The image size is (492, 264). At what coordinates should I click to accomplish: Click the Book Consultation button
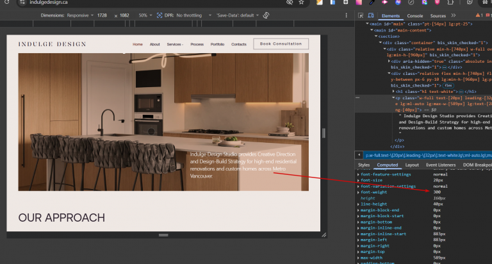[x=281, y=44]
